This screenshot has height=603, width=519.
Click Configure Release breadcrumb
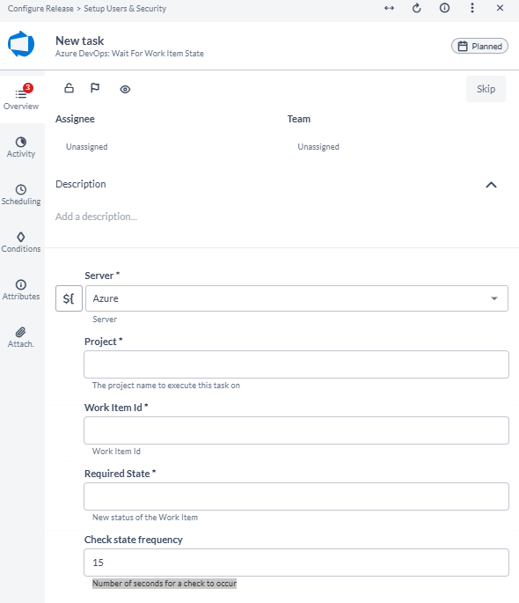[x=40, y=9]
